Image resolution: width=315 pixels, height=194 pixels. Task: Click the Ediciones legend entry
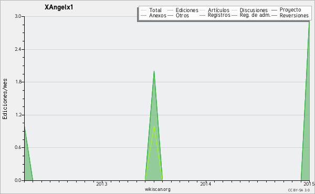187,10
